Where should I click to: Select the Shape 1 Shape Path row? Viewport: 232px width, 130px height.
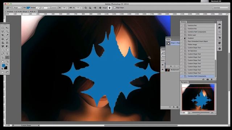coord(173,43)
